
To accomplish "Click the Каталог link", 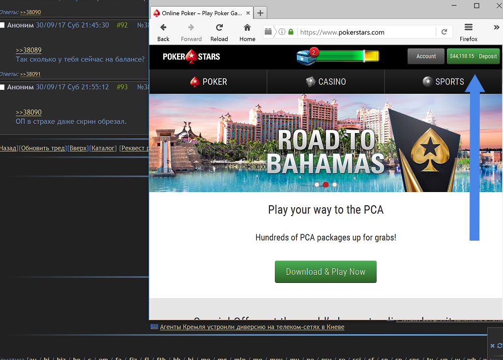I will tap(103, 148).
